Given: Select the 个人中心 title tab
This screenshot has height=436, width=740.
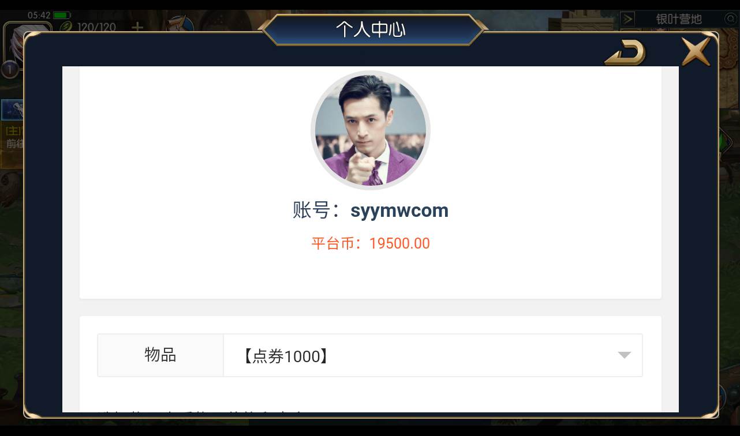Looking at the screenshot, I should point(371,29).
